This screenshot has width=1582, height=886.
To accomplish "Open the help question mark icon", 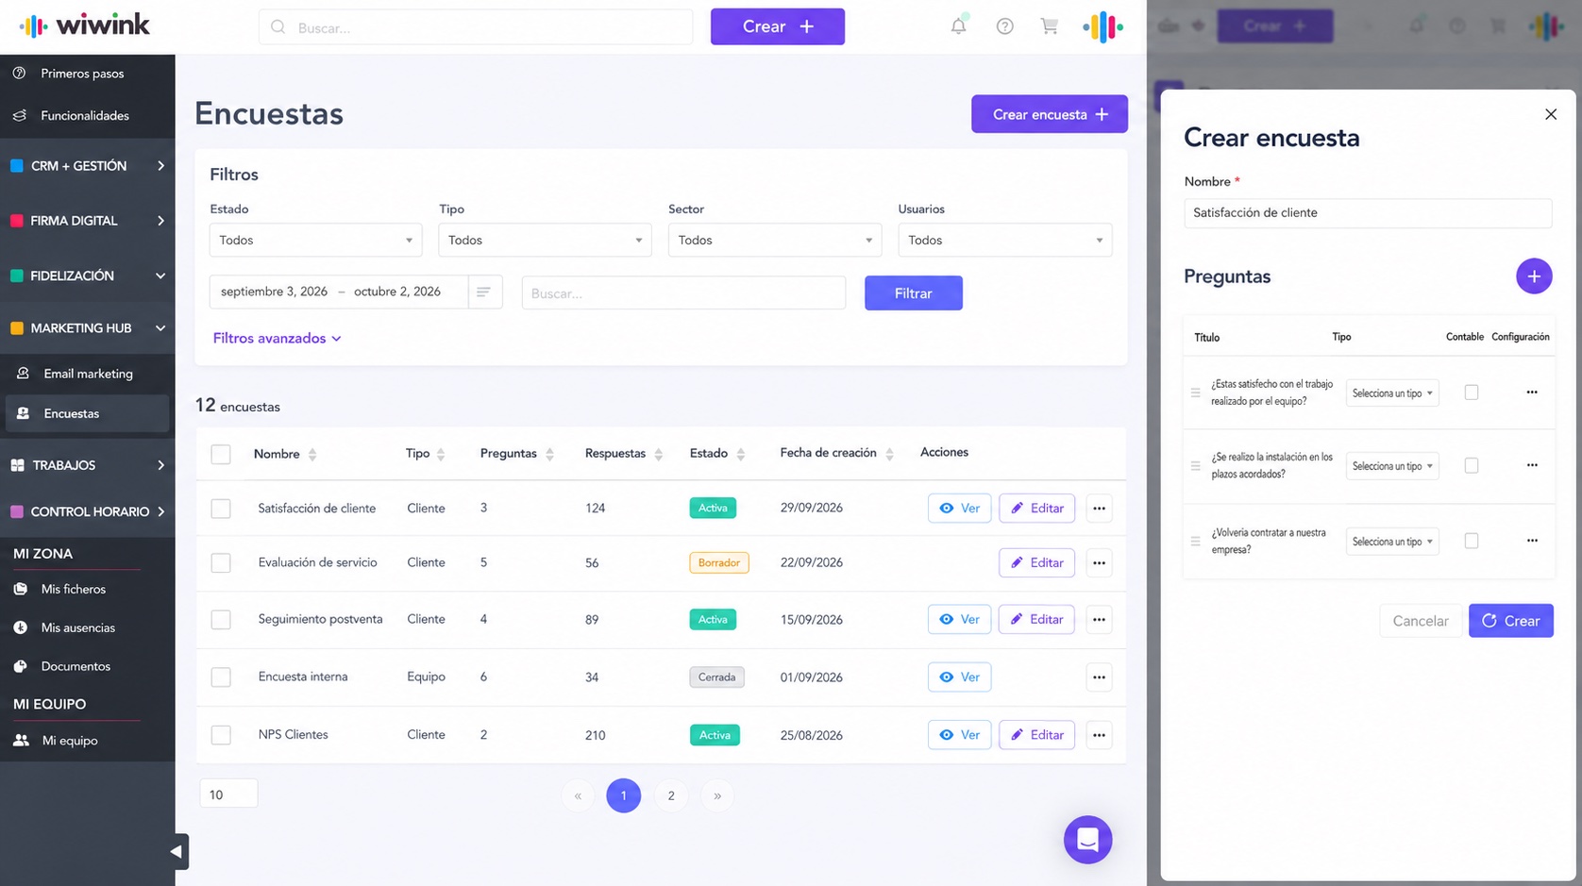I will [x=1004, y=26].
